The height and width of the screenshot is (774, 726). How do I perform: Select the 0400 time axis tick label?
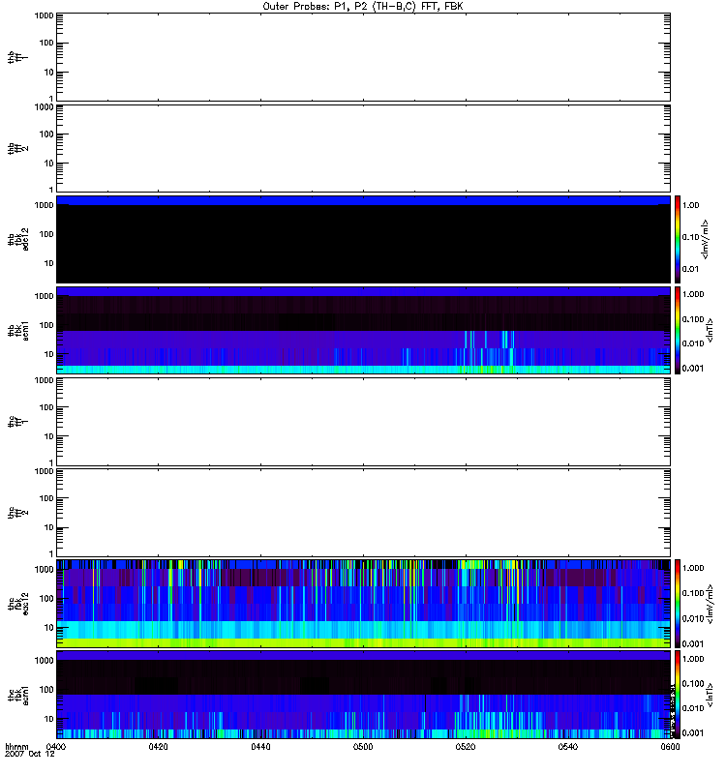tap(56, 748)
